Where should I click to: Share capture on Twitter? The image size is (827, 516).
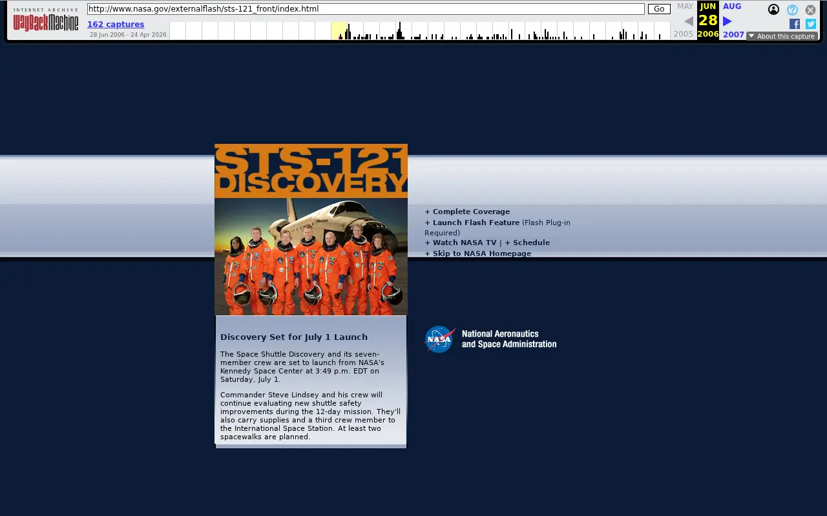coord(811,24)
